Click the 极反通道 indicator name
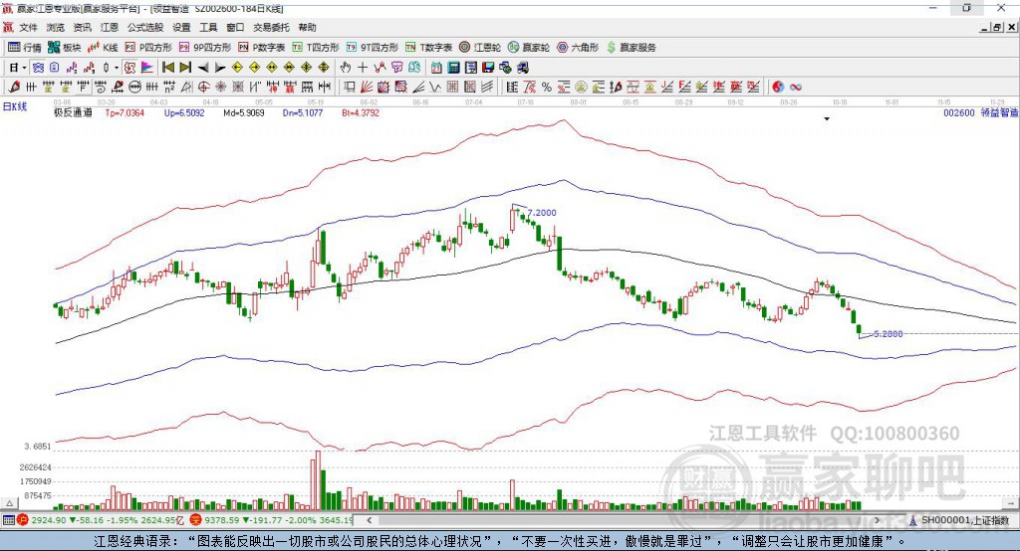This screenshot has height=551, width=1020. [73, 112]
